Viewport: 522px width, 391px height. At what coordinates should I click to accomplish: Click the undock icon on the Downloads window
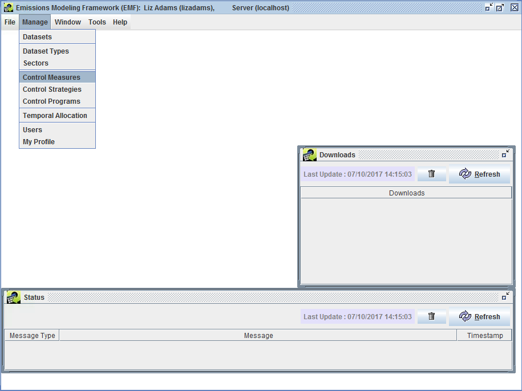(x=505, y=153)
